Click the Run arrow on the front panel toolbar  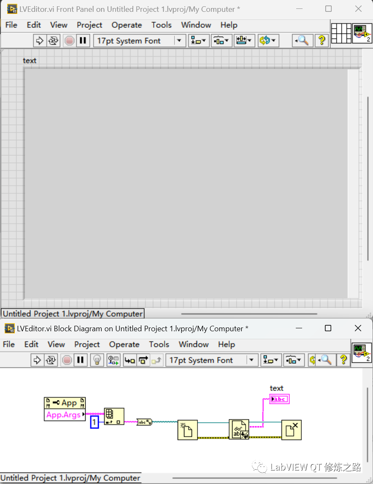(x=40, y=41)
